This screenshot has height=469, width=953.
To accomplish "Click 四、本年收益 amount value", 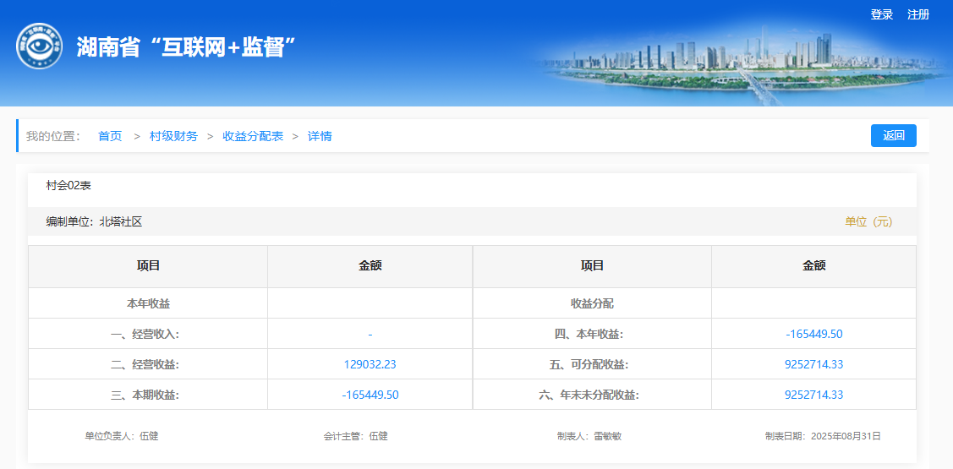I will click(x=813, y=334).
